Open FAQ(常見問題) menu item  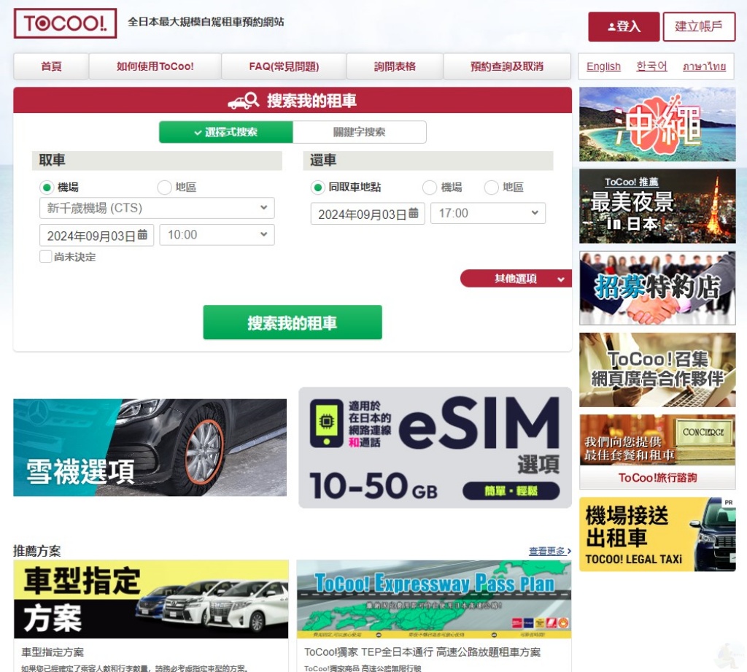pos(284,66)
